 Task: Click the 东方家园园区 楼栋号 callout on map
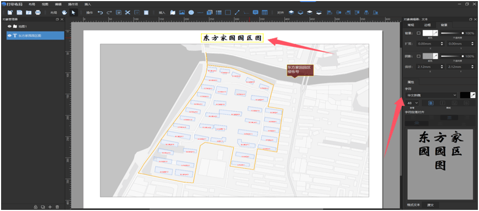(x=300, y=70)
